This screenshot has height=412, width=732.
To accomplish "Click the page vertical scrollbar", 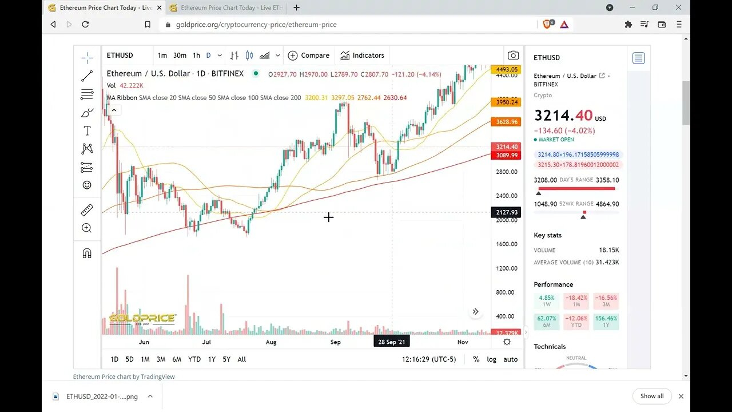I will coord(686,103).
